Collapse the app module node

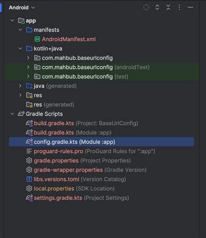[12, 20]
